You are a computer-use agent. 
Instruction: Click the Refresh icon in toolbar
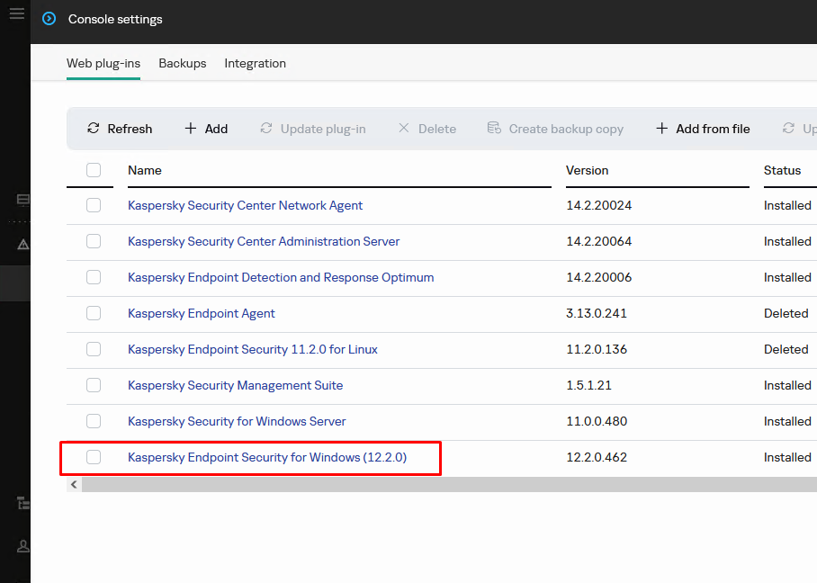[94, 129]
